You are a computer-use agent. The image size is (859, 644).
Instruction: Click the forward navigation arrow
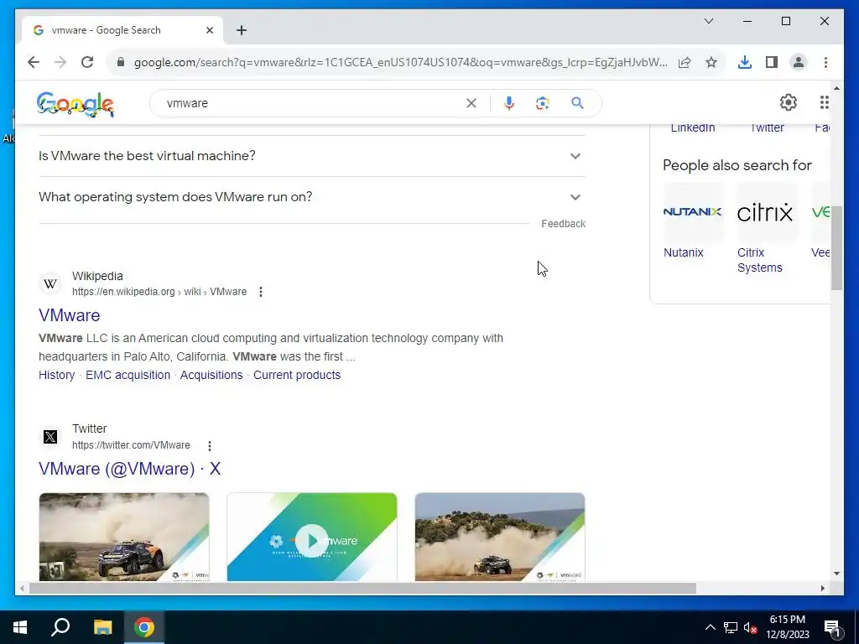click(60, 62)
